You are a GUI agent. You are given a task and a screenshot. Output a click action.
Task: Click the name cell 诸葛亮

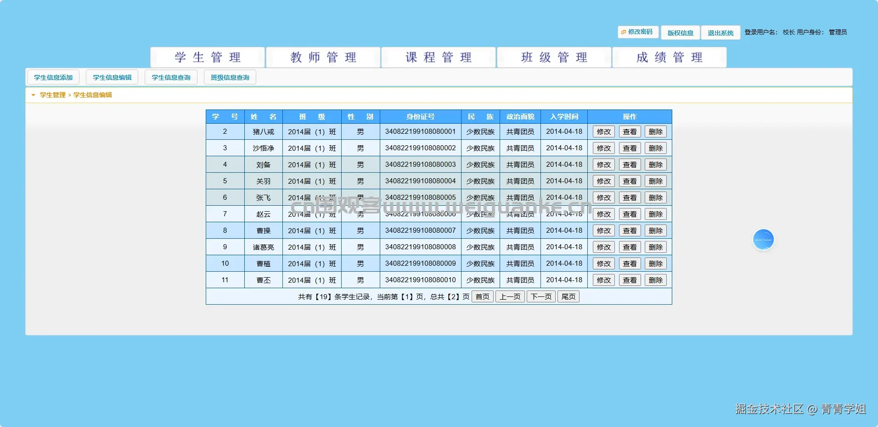click(264, 247)
